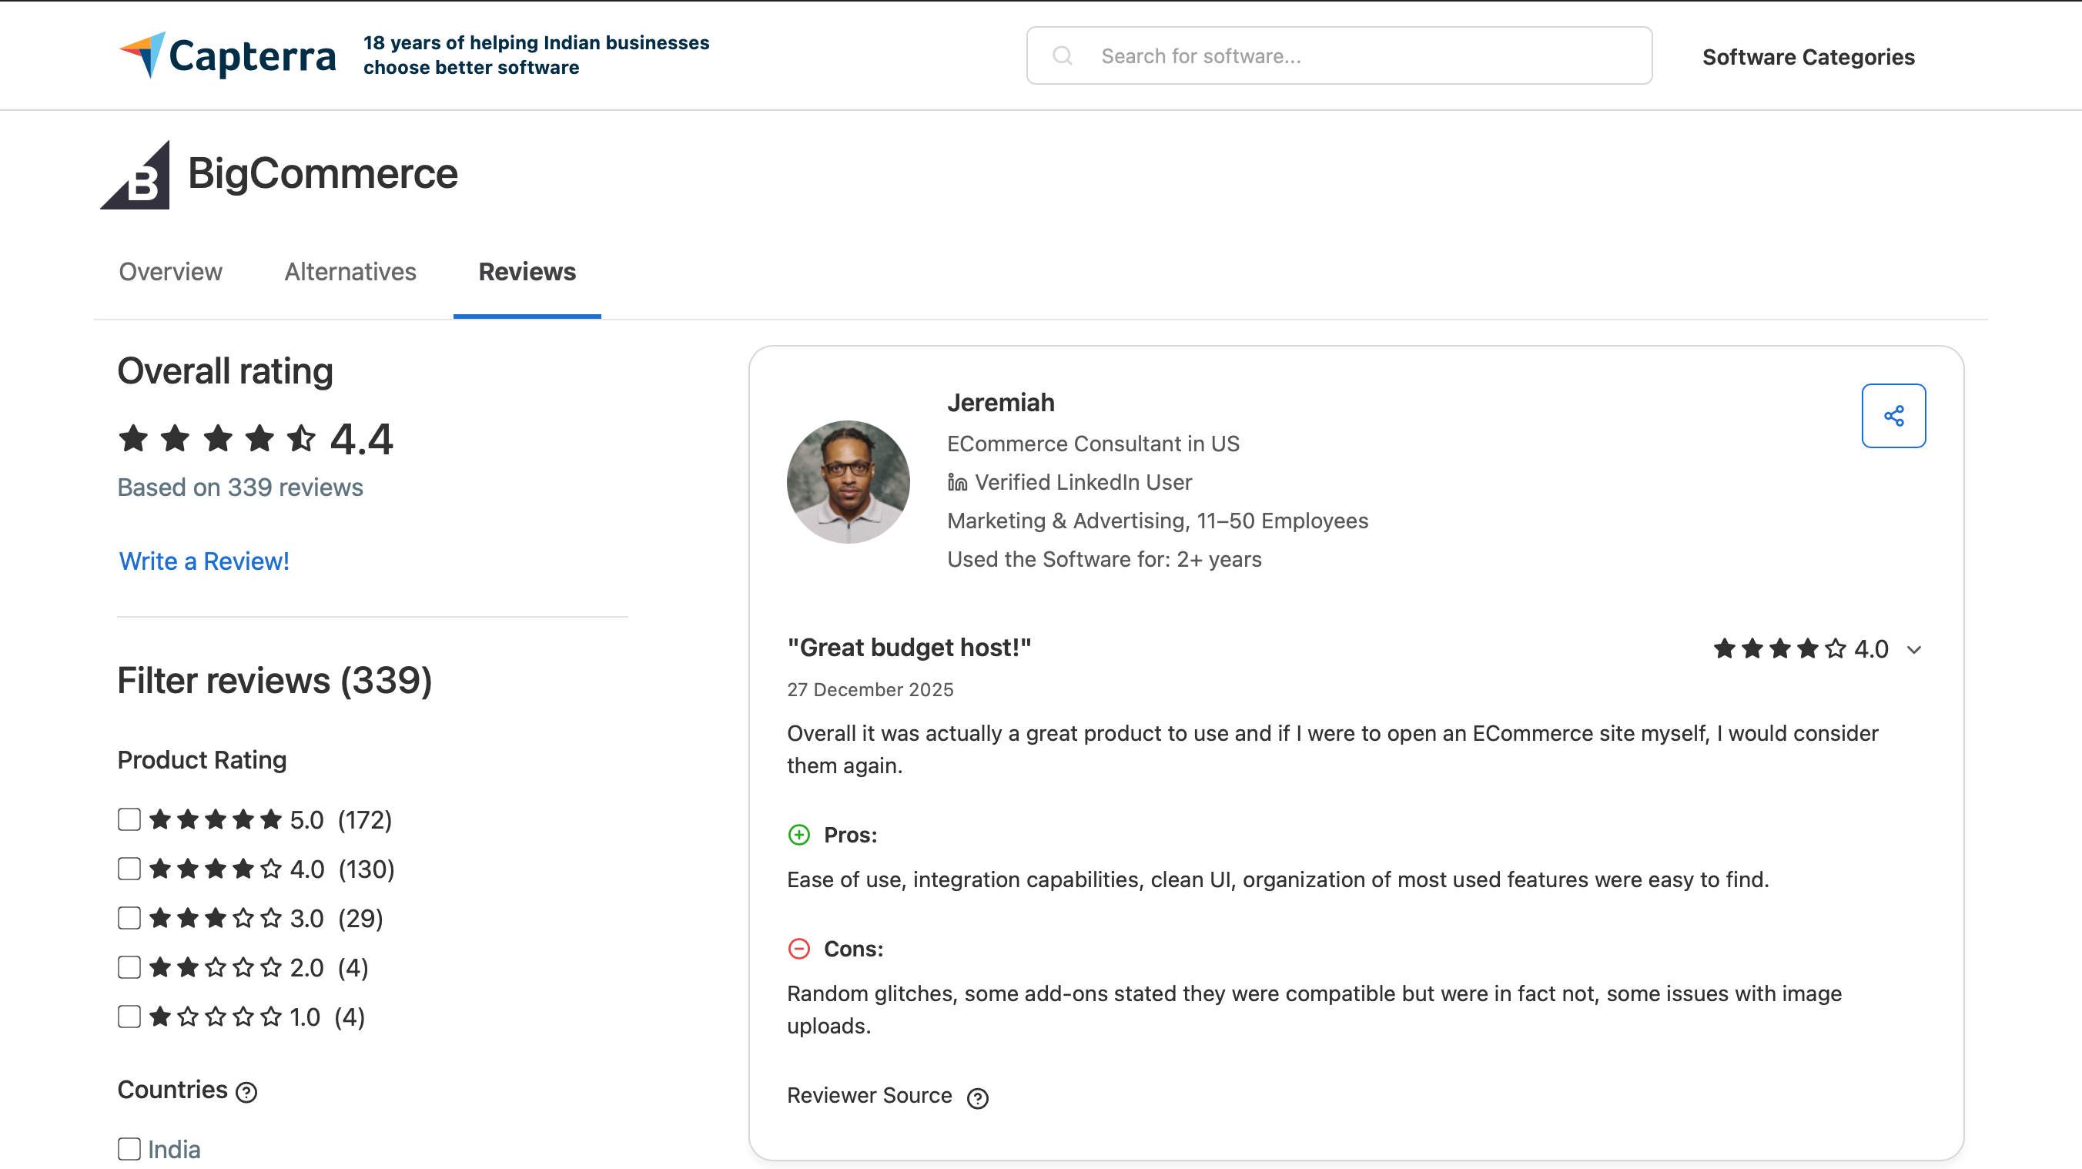2082x1169 pixels.
Task: Click the overall rating stars
Action: pos(217,439)
